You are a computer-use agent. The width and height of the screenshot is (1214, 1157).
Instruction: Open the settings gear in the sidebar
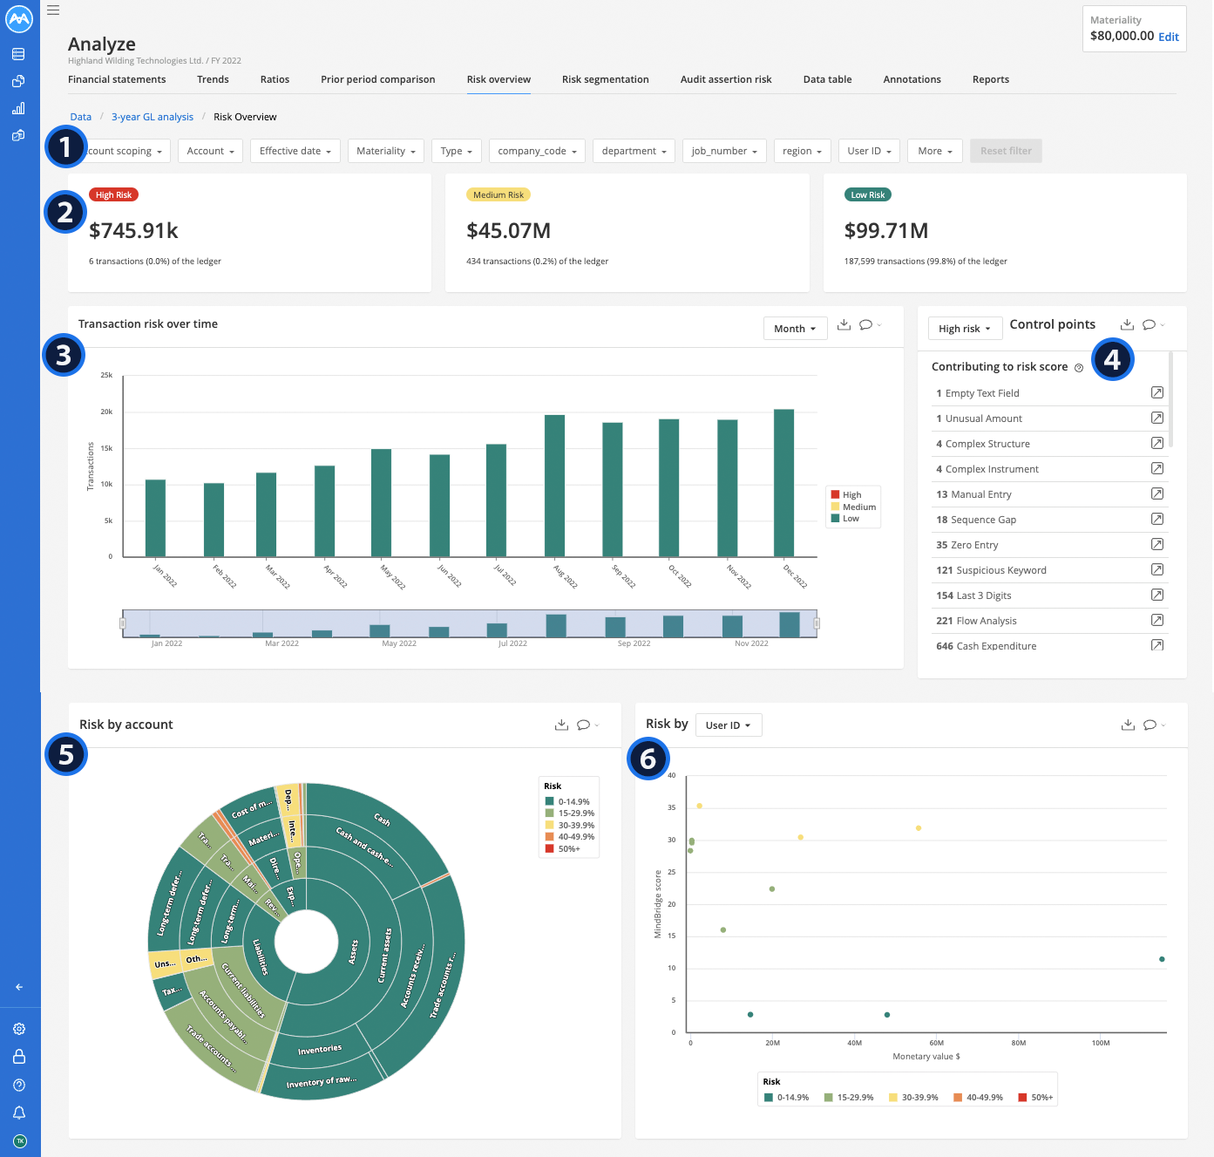[x=18, y=1029]
